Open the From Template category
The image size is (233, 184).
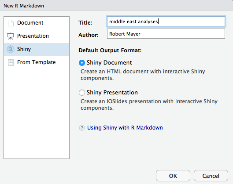coord(37,62)
